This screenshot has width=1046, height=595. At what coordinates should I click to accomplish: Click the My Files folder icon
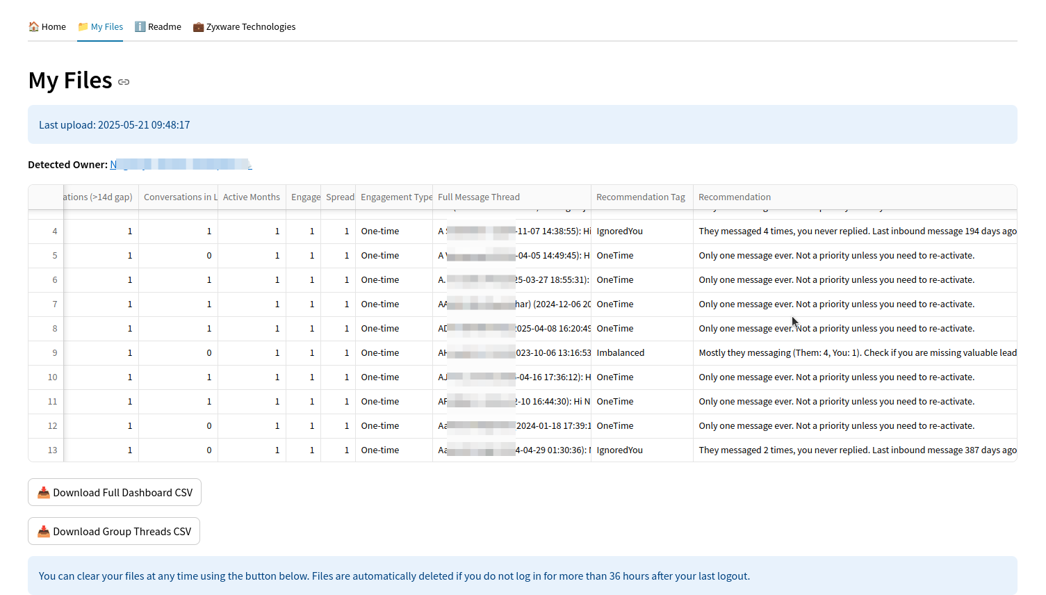(x=83, y=27)
